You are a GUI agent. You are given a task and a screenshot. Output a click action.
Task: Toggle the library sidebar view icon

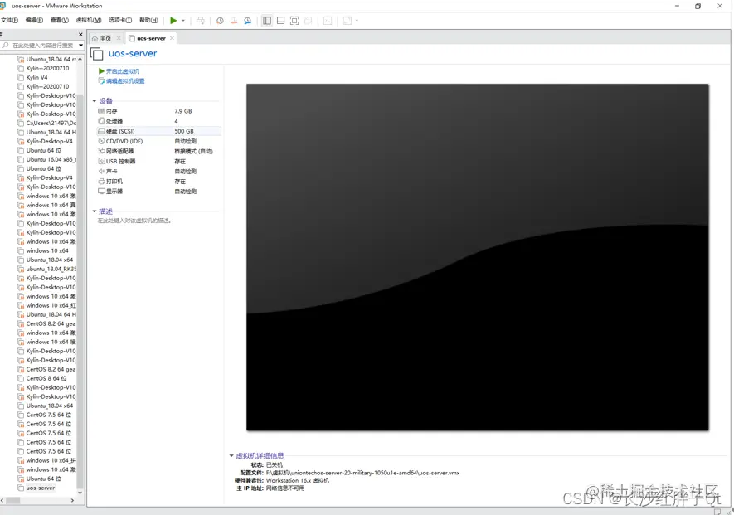point(267,21)
